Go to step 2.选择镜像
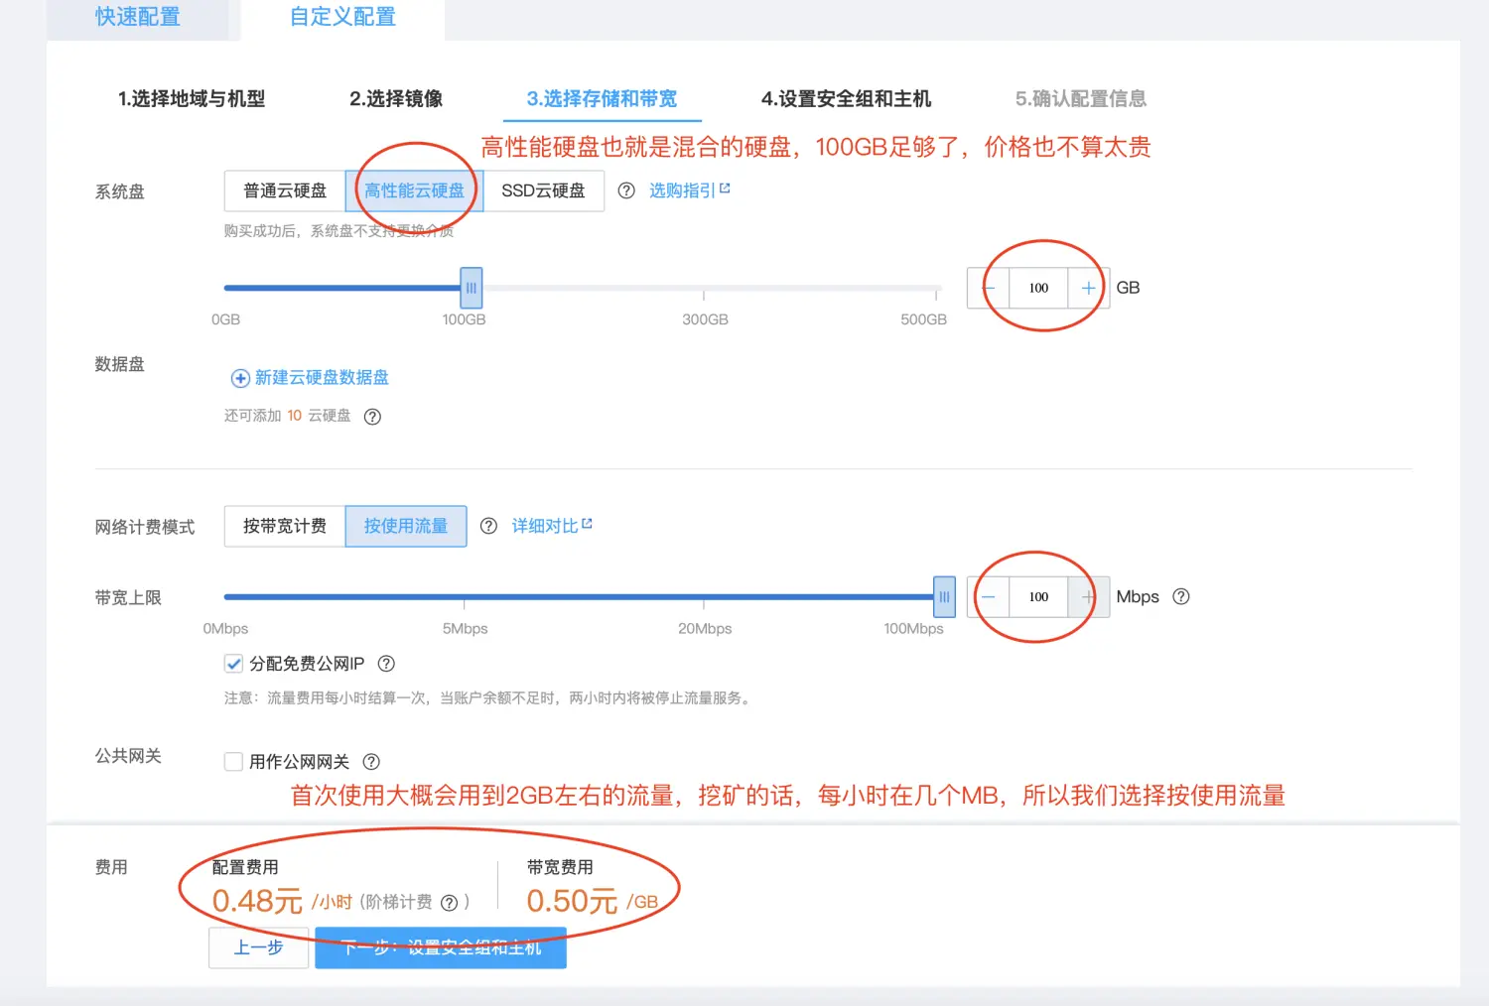1489x1006 pixels. pyautogui.click(x=396, y=98)
